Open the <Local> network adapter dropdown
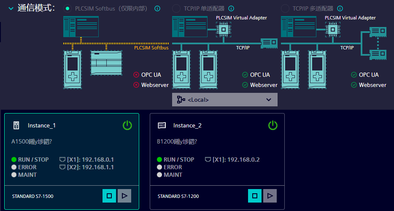 pyautogui.click(x=224, y=100)
